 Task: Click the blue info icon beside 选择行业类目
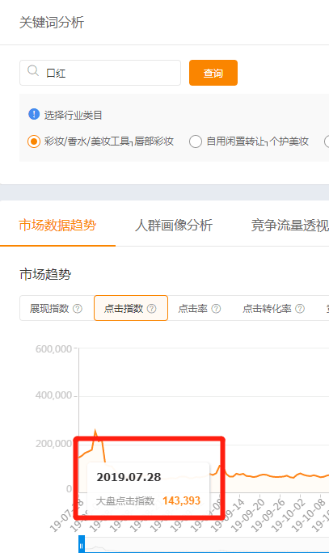pos(34,114)
